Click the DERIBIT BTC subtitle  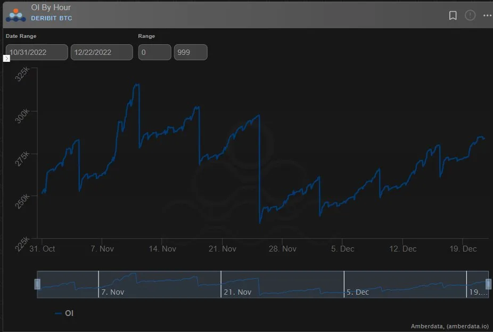tap(52, 18)
